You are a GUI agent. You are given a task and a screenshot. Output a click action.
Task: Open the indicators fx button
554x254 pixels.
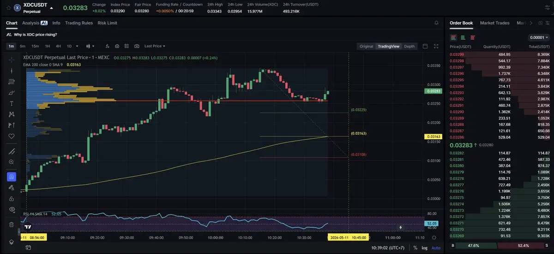[x=107, y=46]
